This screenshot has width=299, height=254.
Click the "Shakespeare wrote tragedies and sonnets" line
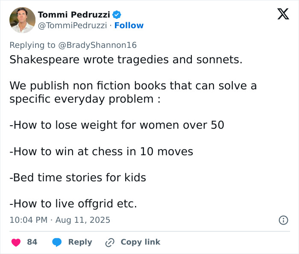point(126,59)
